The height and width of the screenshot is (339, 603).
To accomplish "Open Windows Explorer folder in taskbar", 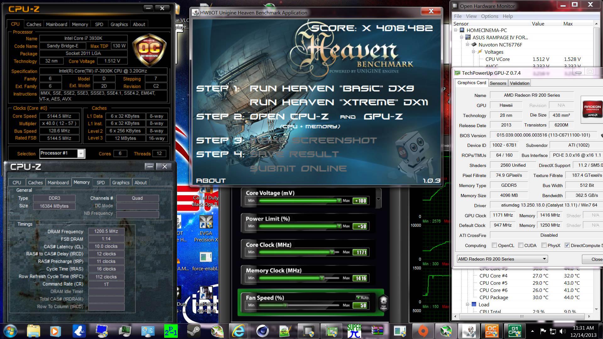I will [33, 331].
